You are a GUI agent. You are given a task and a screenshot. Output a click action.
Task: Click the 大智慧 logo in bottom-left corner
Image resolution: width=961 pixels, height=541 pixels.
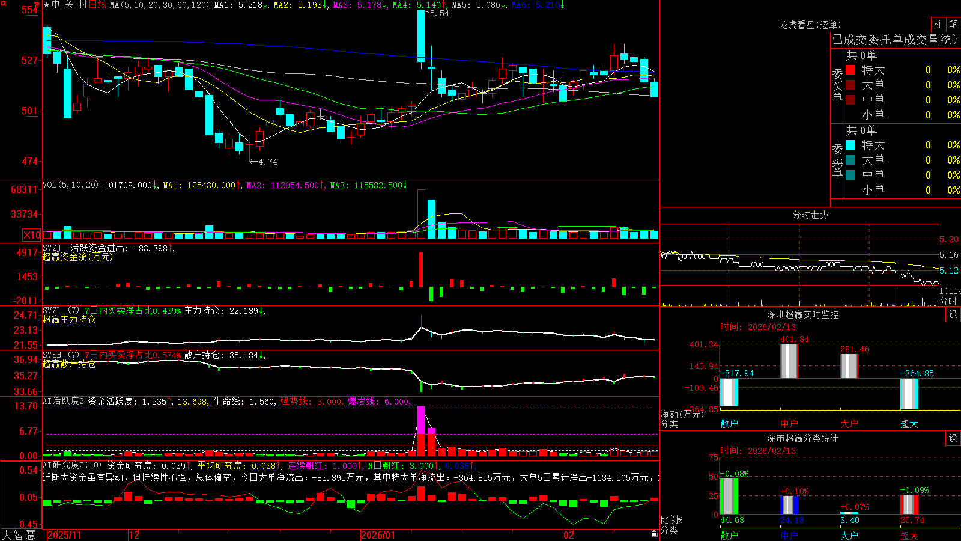(19, 535)
